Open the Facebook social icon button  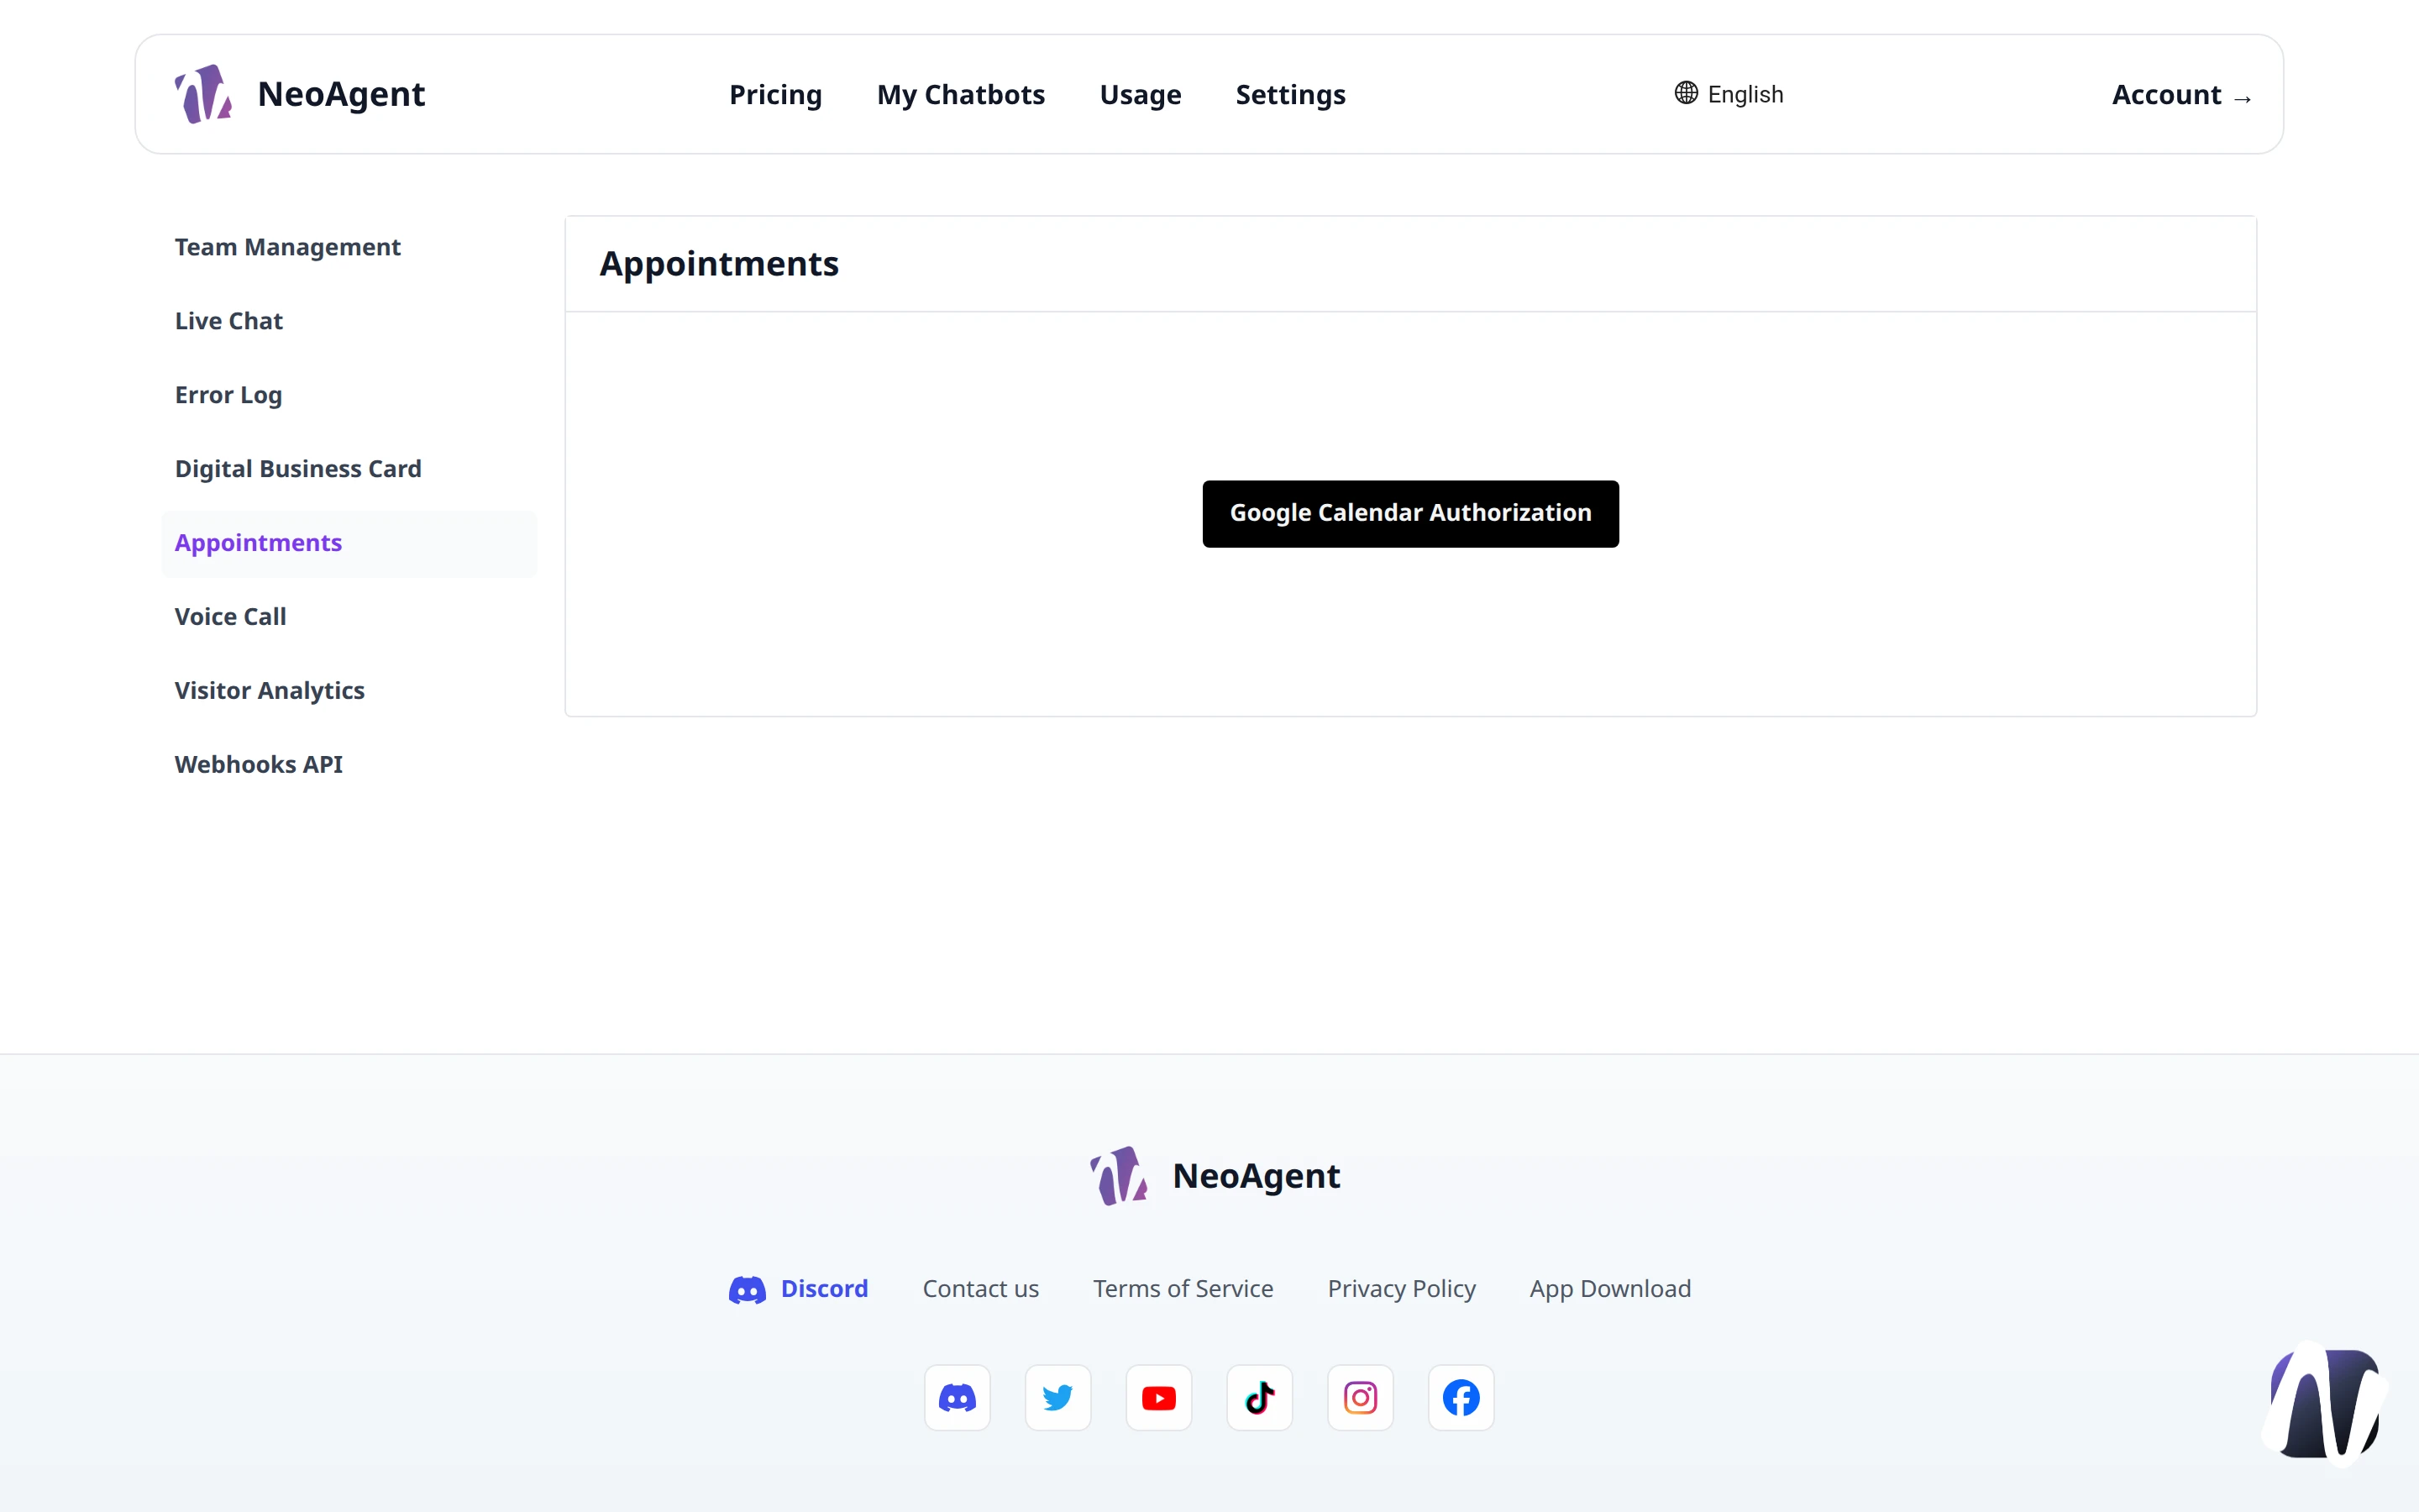click(x=1461, y=1397)
